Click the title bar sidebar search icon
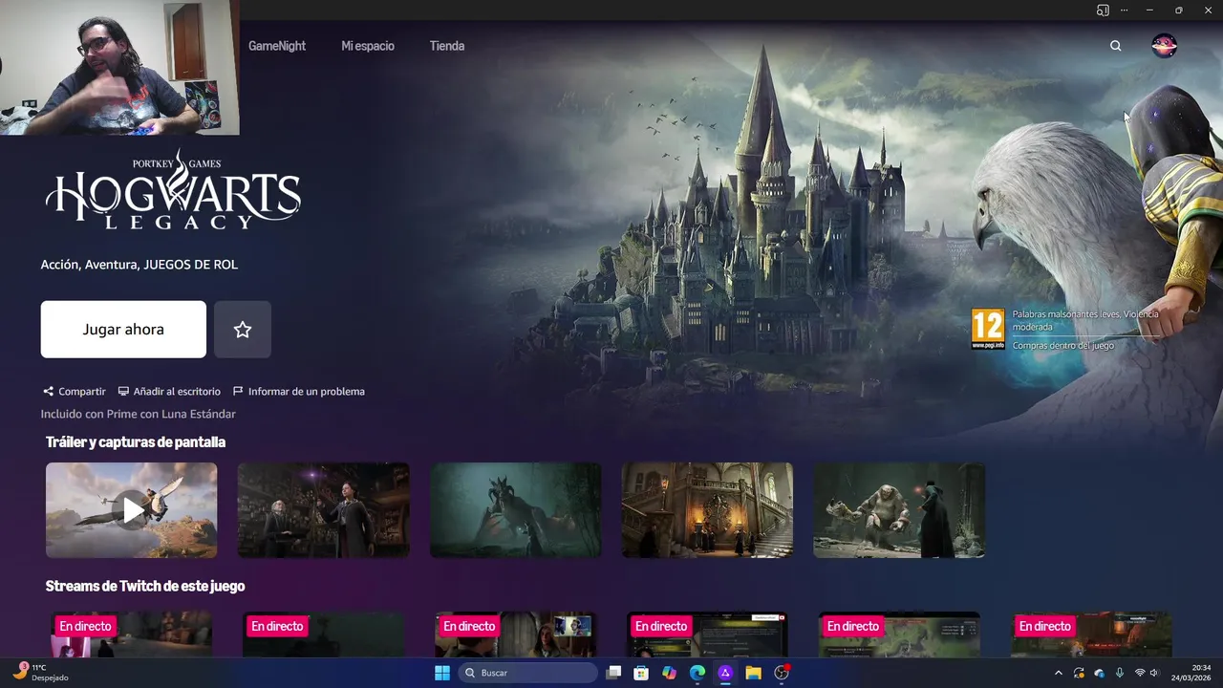Screen dimensions: 1223x688 coord(1103,10)
